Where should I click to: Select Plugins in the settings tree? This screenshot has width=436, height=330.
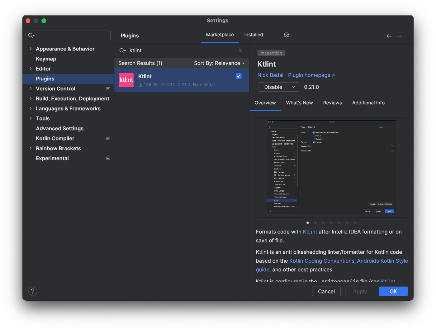[x=68, y=79]
